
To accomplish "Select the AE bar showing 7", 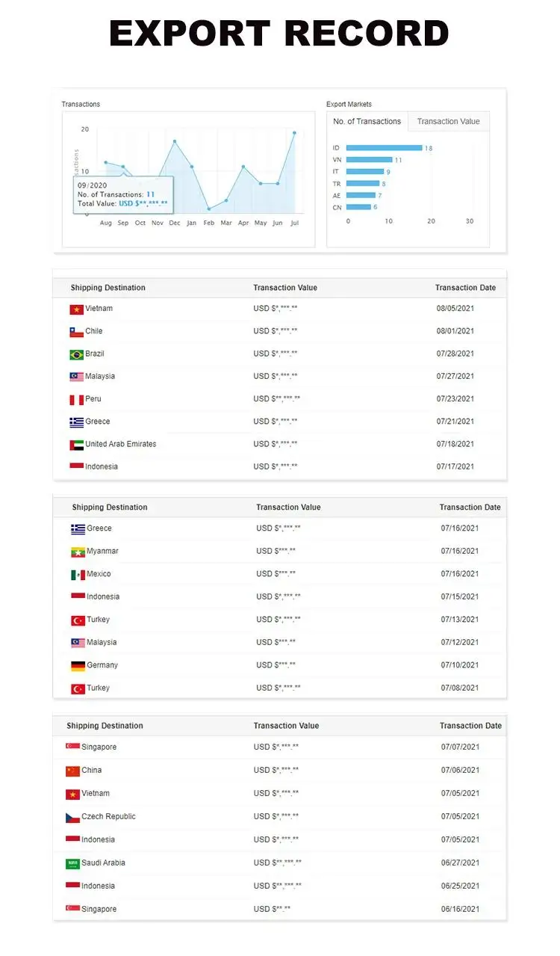I will coord(361,195).
